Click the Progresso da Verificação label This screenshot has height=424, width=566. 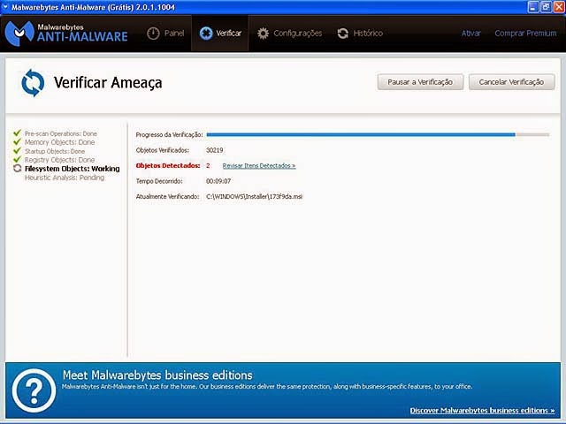point(169,135)
